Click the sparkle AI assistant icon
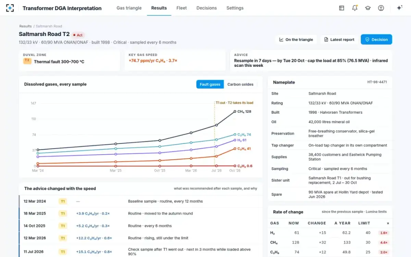The image size is (411, 257). (x=399, y=8)
